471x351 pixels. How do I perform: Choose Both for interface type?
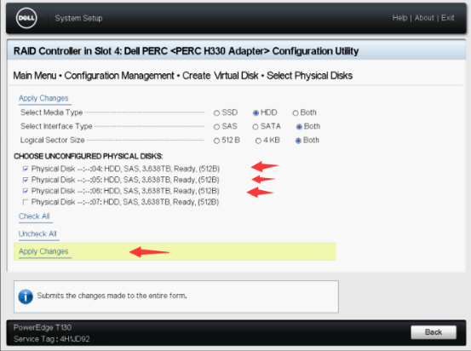click(x=299, y=127)
